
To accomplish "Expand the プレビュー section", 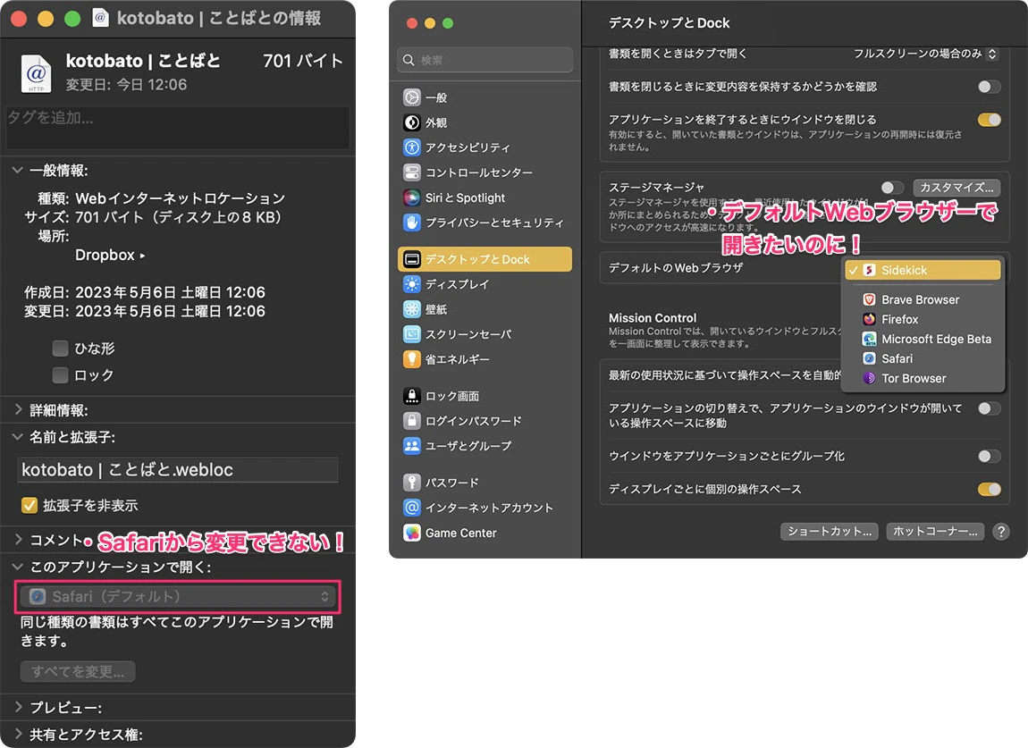I will point(19,708).
